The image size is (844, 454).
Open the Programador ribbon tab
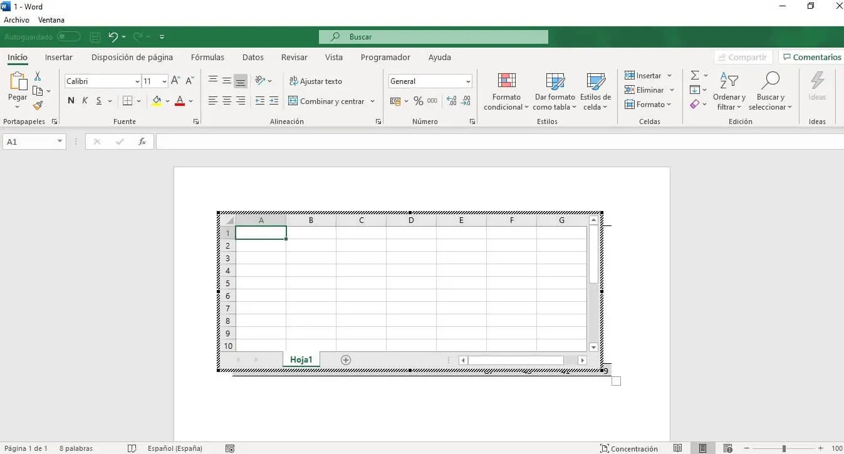click(x=385, y=57)
